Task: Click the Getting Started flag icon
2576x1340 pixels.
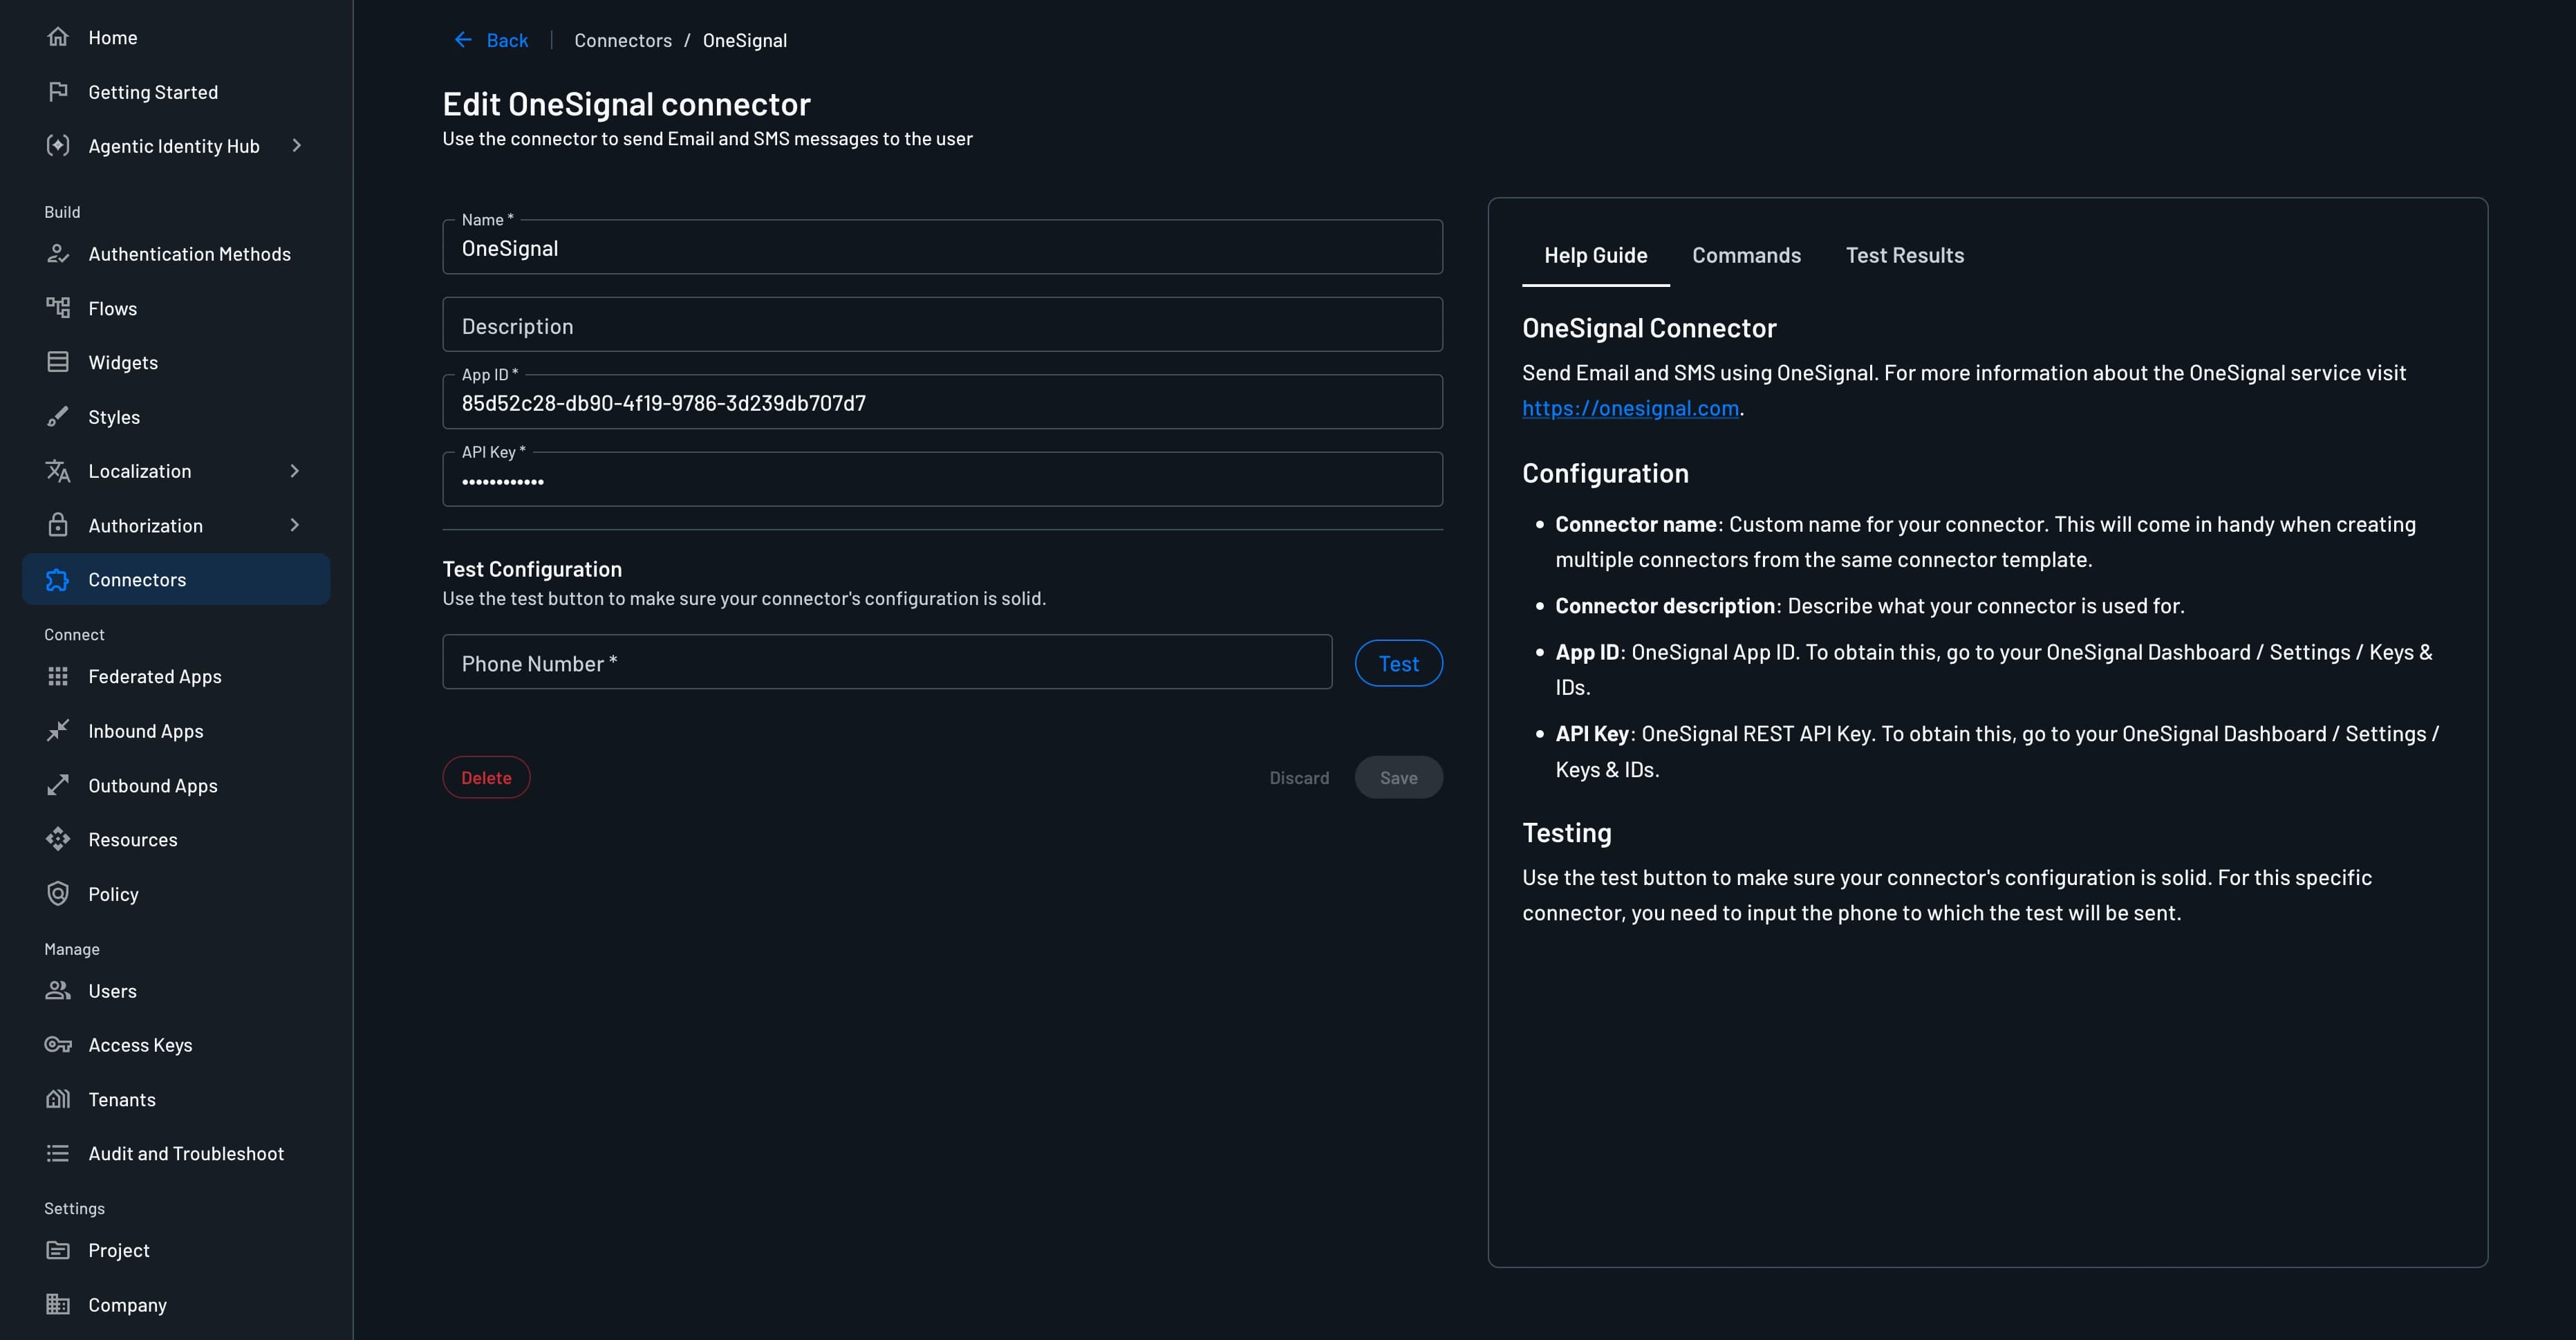Action: coord(58,92)
